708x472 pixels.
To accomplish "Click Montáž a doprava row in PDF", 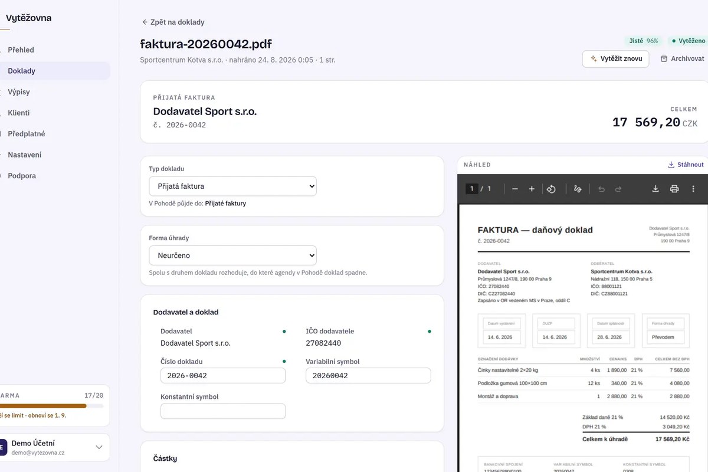I will pos(583,396).
